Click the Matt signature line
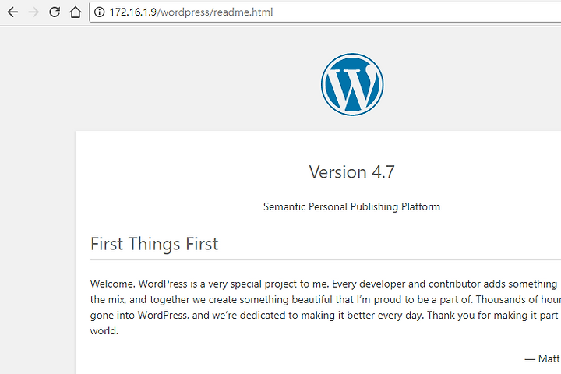Viewport: 561px width, 374px height. [542, 358]
